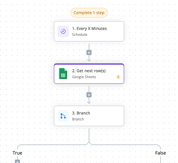Select the "3. Branch" step title

click(x=81, y=113)
